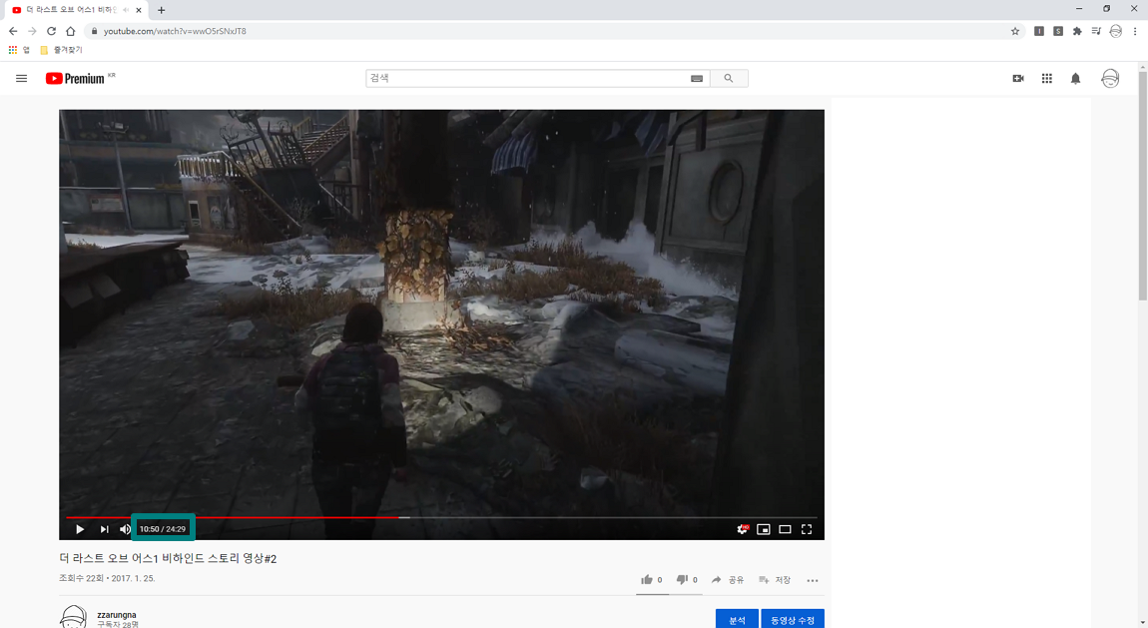1148x628 pixels.
Task: Open the YouTube apps grid
Action: 1047,78
